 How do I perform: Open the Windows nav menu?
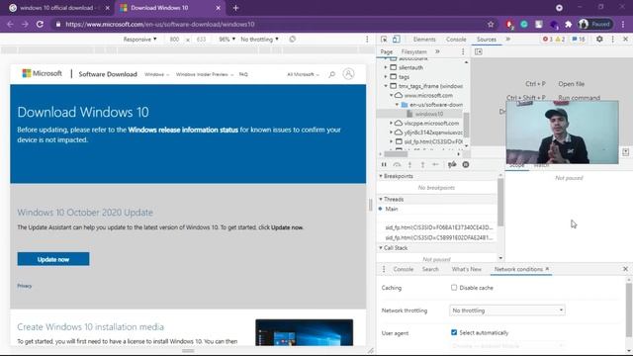(156, 75)
